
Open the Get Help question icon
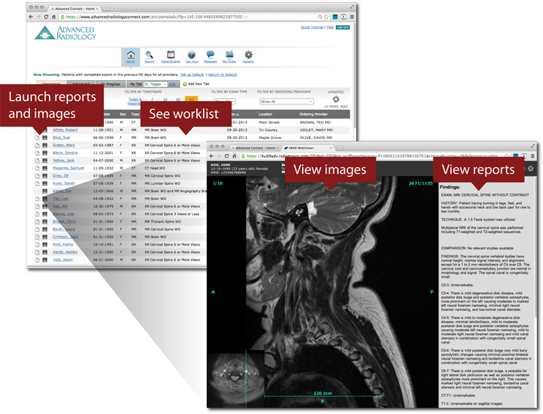coord(191,55)
